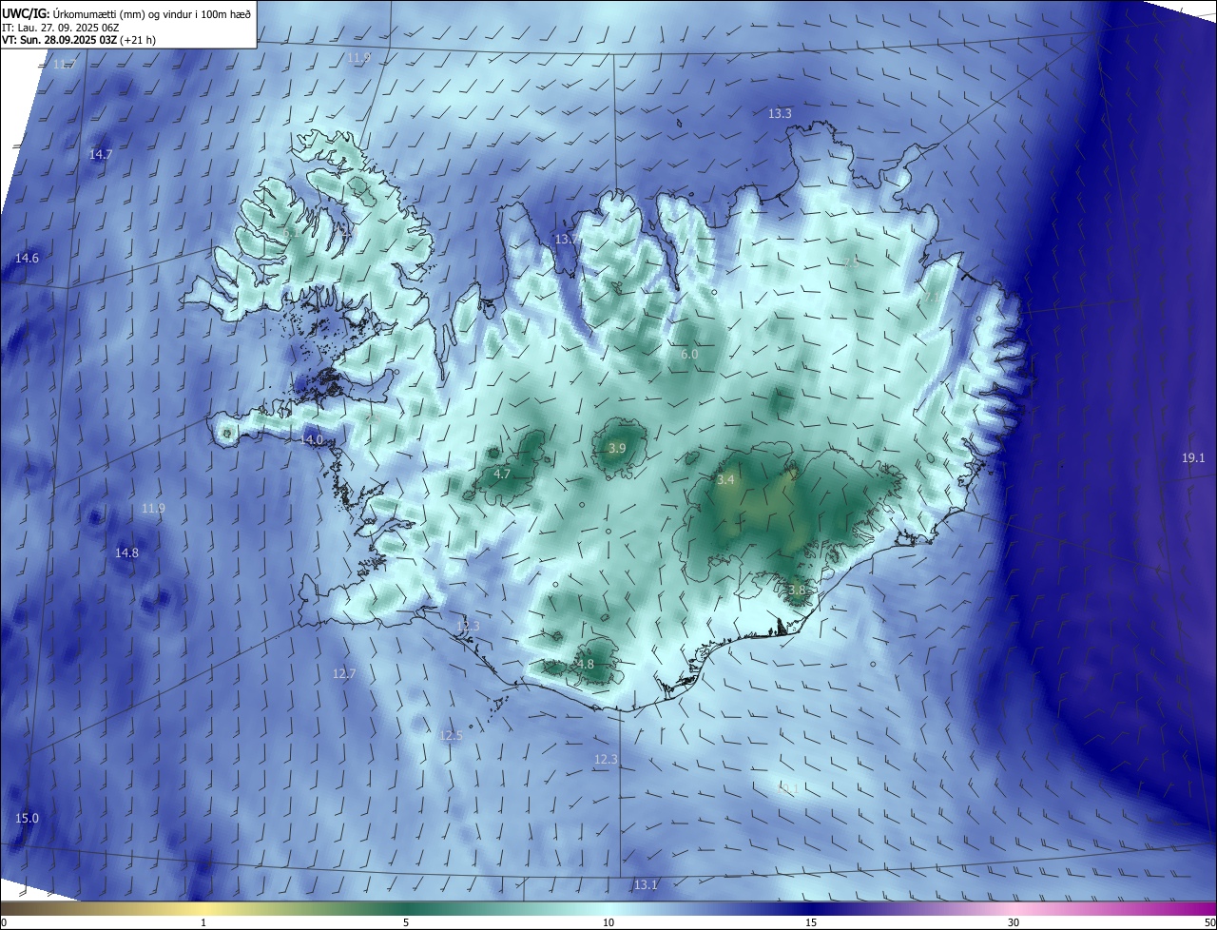1217x930 pixels.
Task: Click the map title "Úrkomumætti (mm) og vindur i 100m hæð"
Action: click(x=151, y=14)
